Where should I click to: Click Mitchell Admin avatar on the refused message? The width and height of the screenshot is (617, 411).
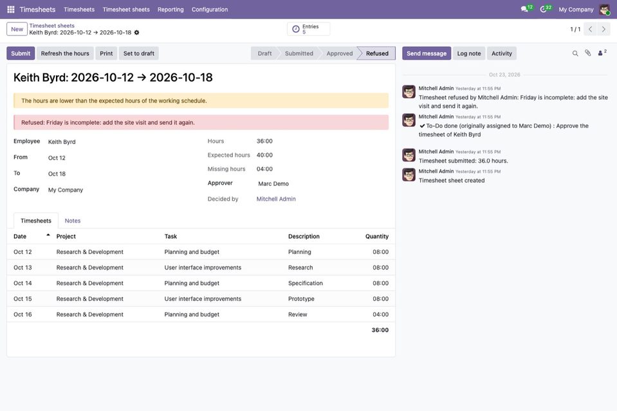tap(409, 92)
